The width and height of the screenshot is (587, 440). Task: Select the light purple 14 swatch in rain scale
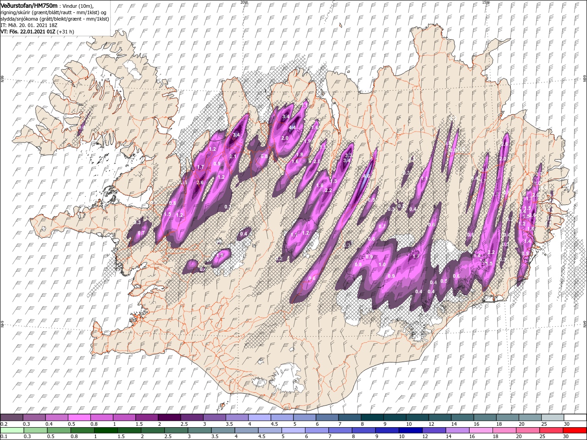tap(458, 430)
